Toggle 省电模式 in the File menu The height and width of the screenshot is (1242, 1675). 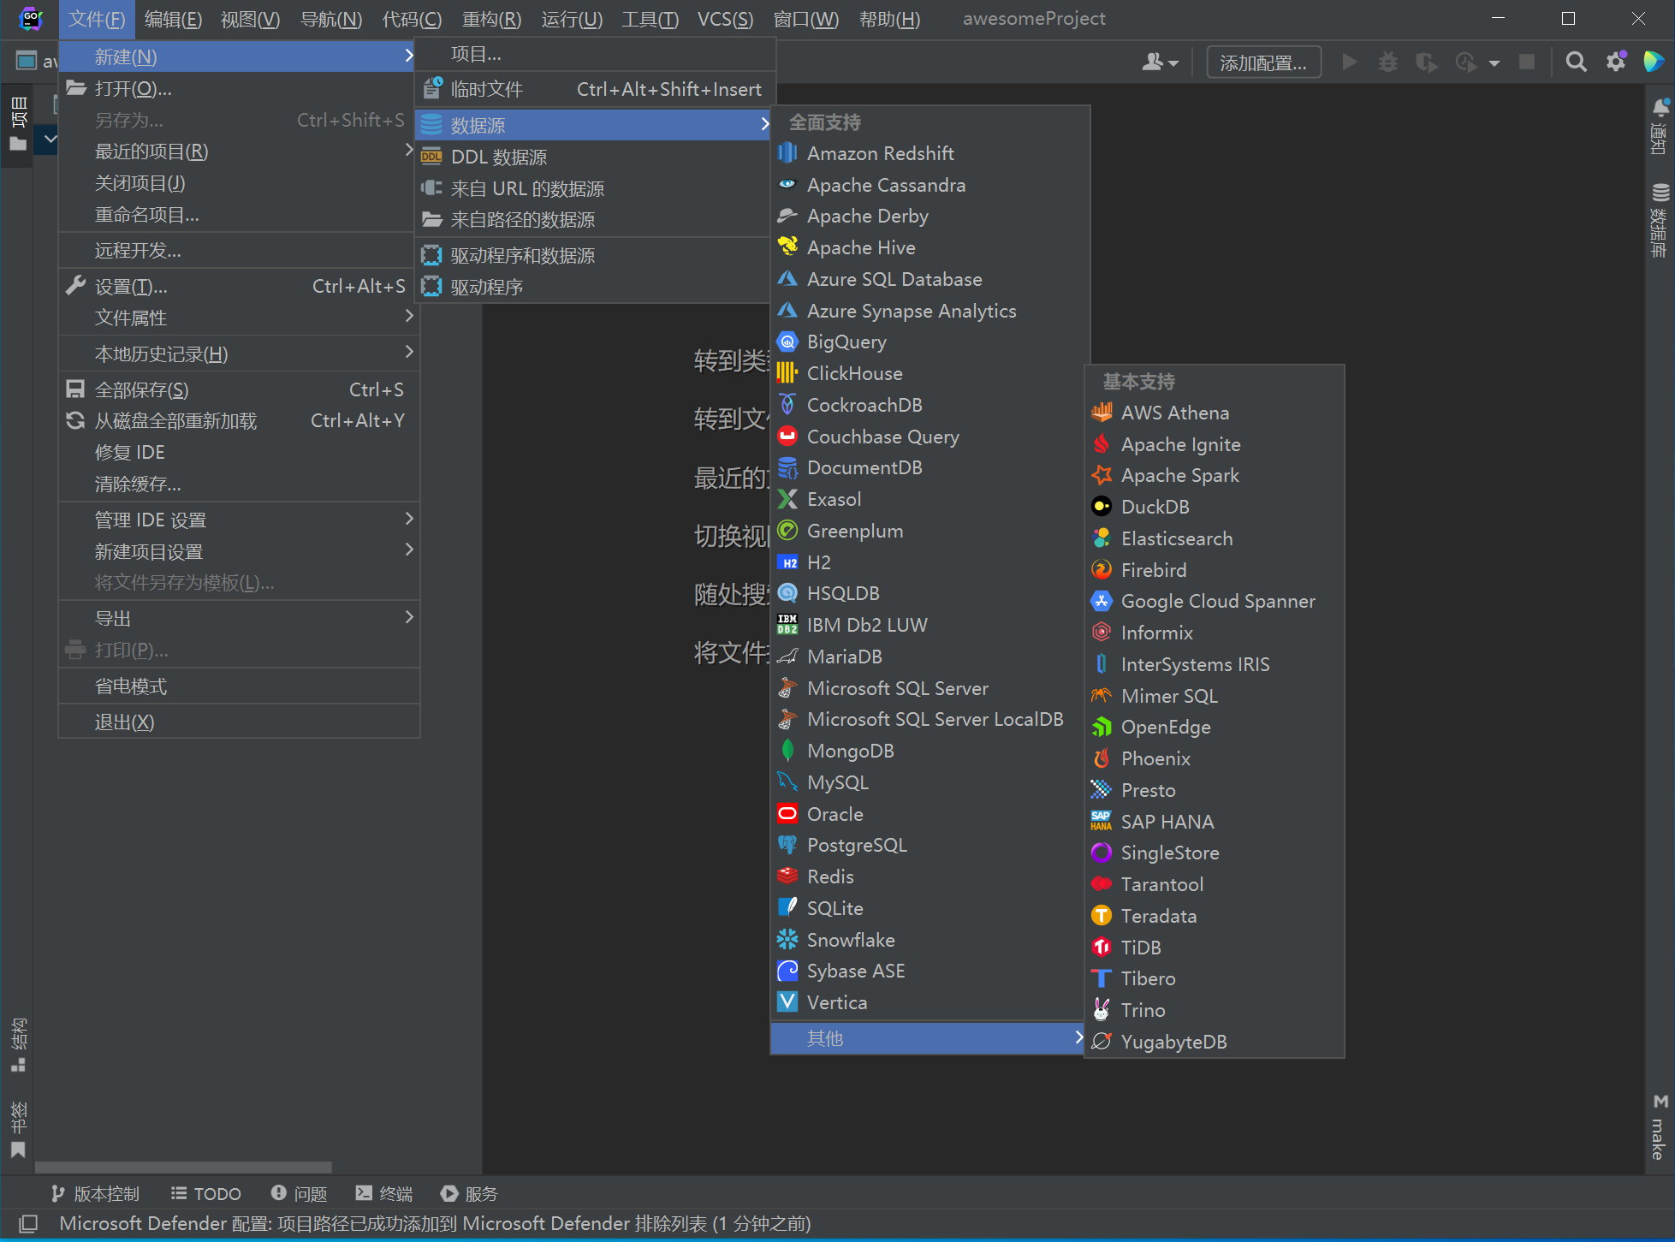tap(130, 686)
